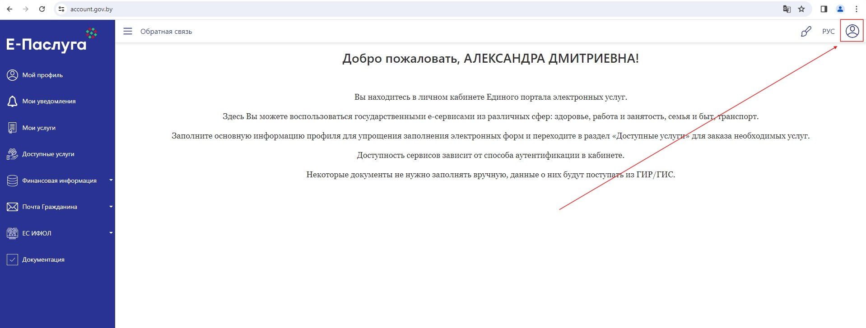Expand Почта Гражданина dropdown arrow
This screenshot has height=328, width=866.
coord(111,207)
